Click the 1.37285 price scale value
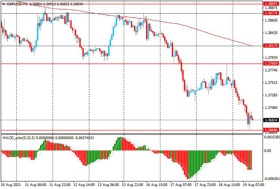The image size is (280, 189). point(271,95)
